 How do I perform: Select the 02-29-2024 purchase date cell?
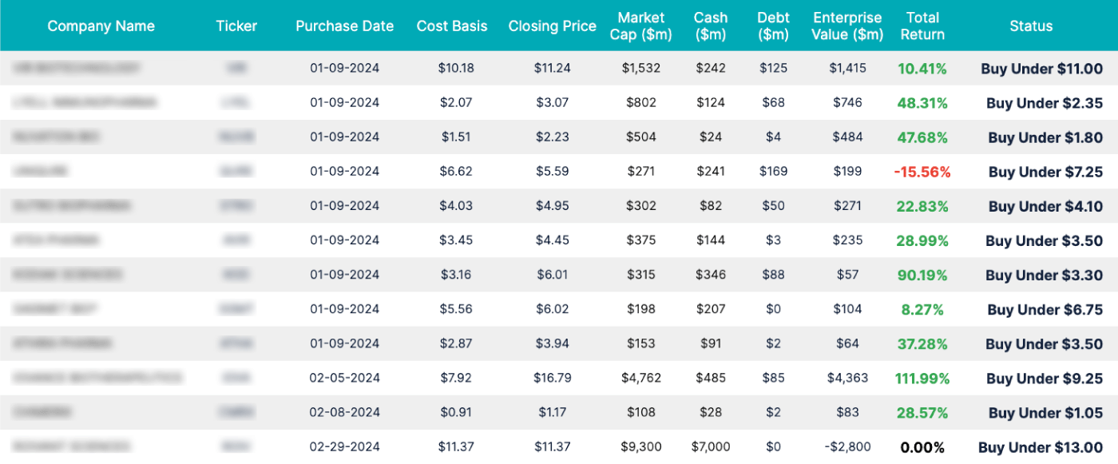pyautogui.click(x=344, y=447)
